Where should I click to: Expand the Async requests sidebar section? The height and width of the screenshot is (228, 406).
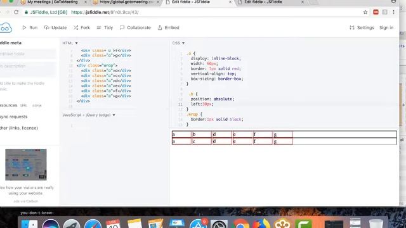point(13,117)
